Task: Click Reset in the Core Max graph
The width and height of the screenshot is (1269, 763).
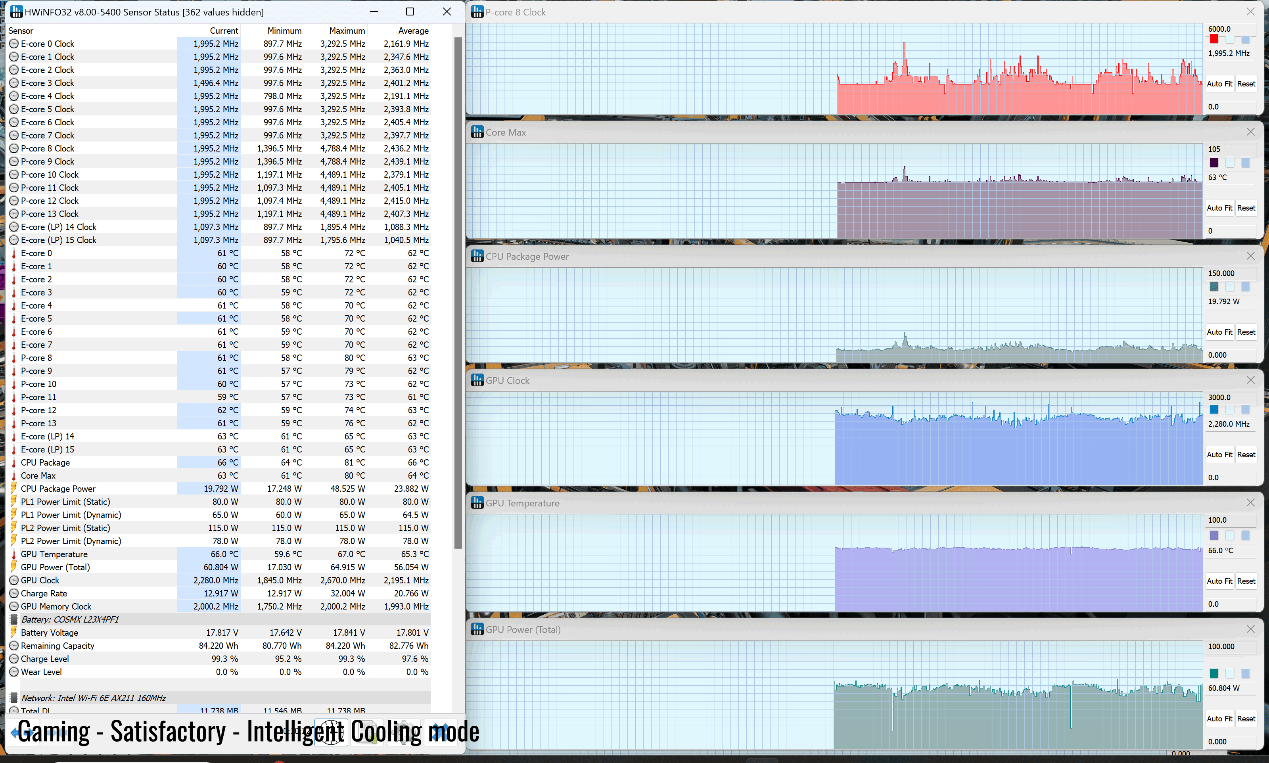Action: pos(1246,208)
